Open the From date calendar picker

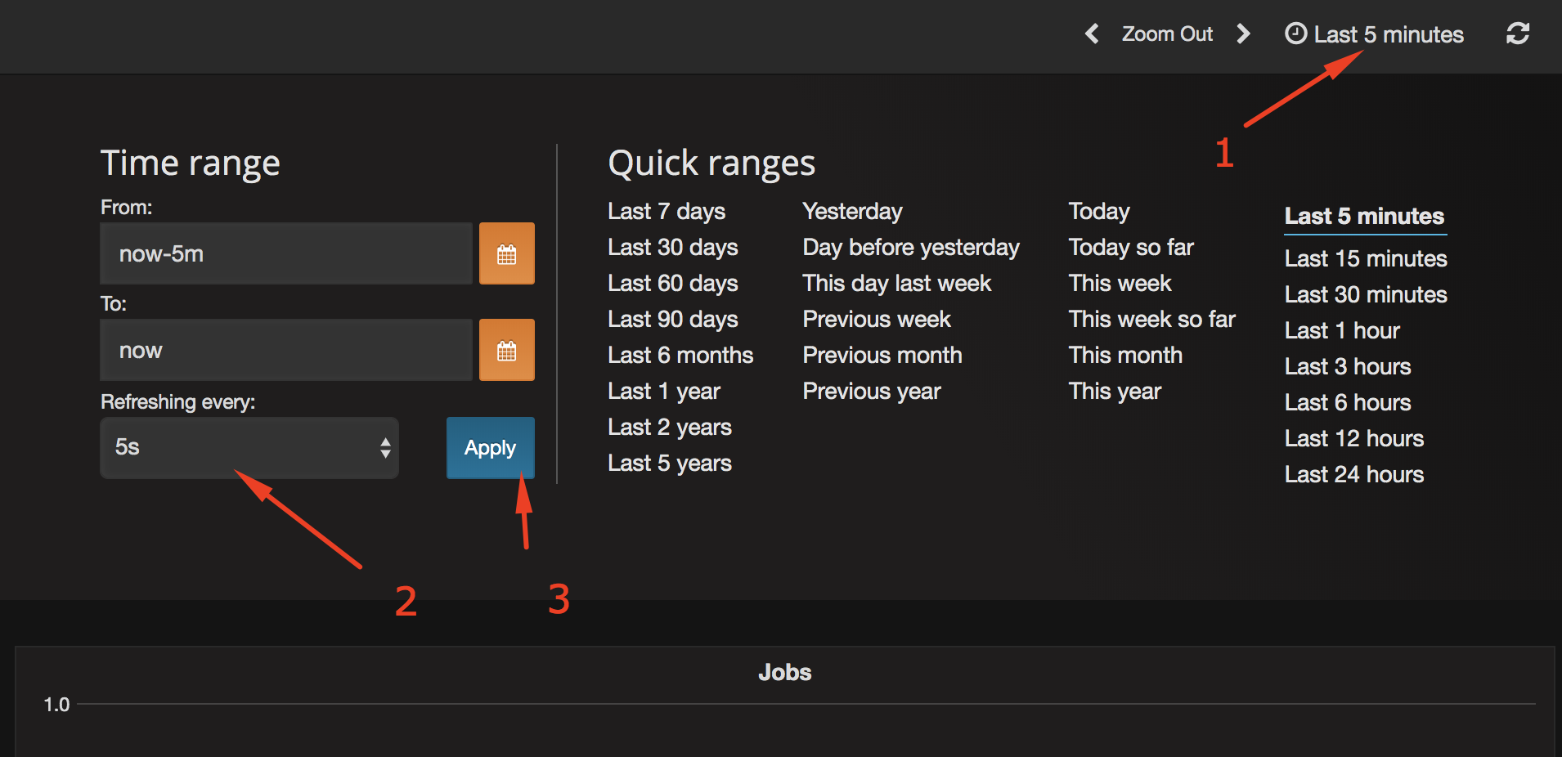point(507,253)
